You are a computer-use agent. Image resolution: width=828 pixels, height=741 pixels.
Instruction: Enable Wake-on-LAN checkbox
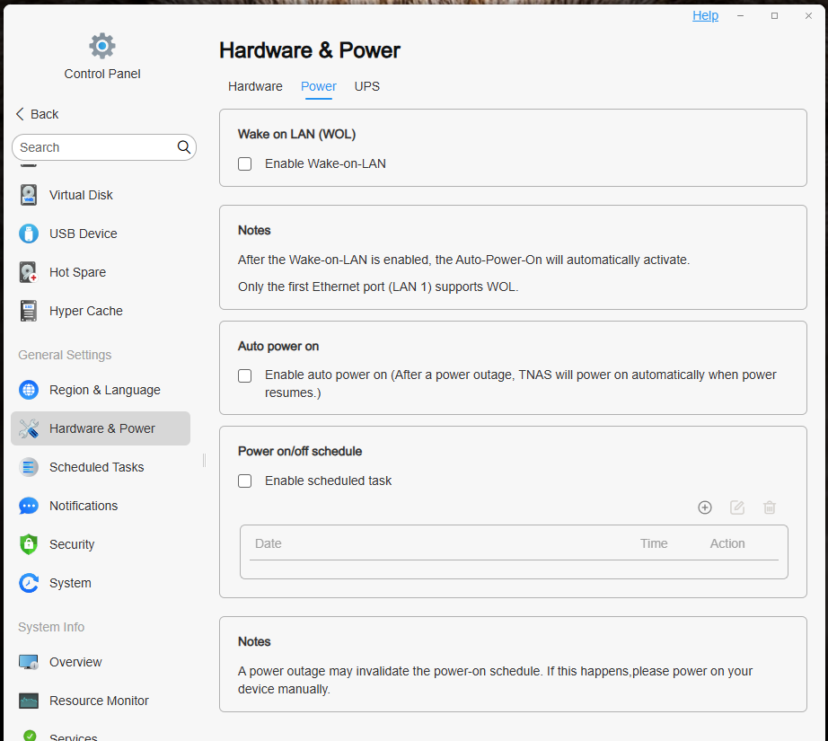click(x=244, y=163)
